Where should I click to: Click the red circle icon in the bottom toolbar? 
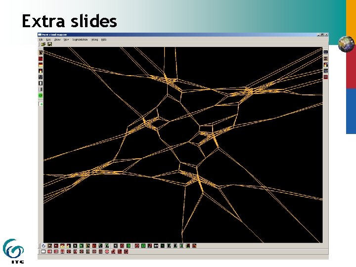[107, 252]
